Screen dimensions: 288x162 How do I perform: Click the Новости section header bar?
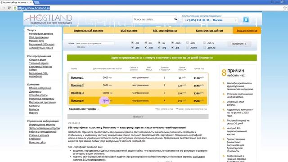tap(138, 117)
